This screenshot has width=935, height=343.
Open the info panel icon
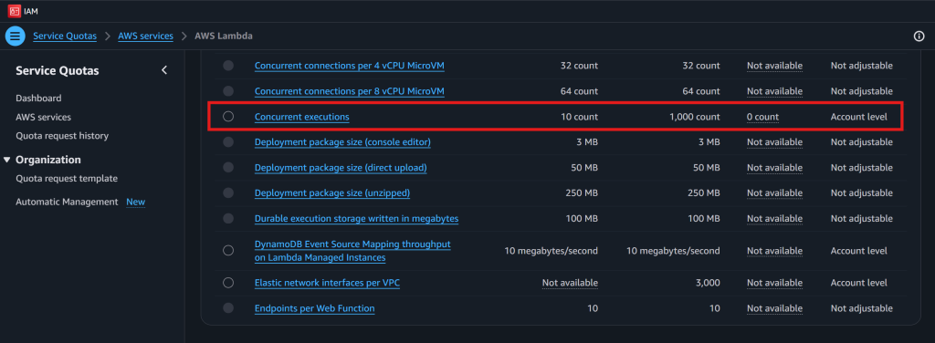[x=919, y=36]
